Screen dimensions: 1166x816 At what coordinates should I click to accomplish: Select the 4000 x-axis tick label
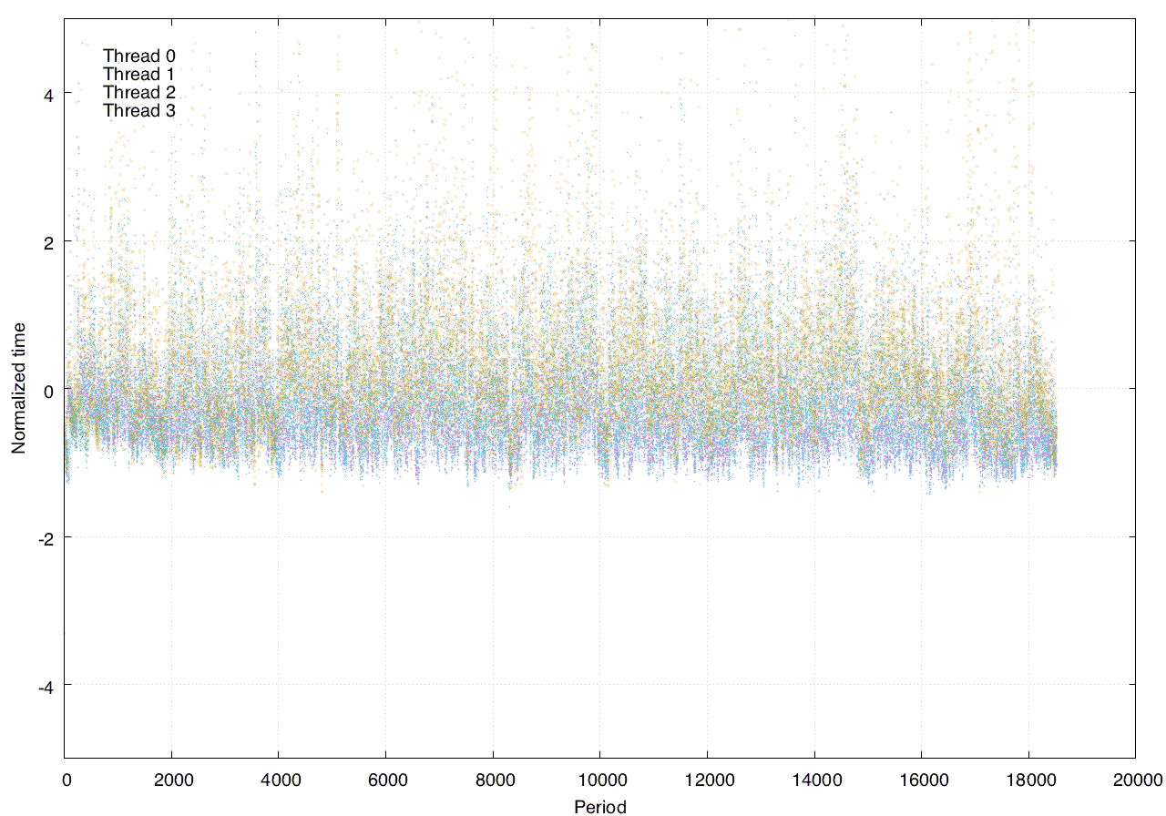pos(278,779)
